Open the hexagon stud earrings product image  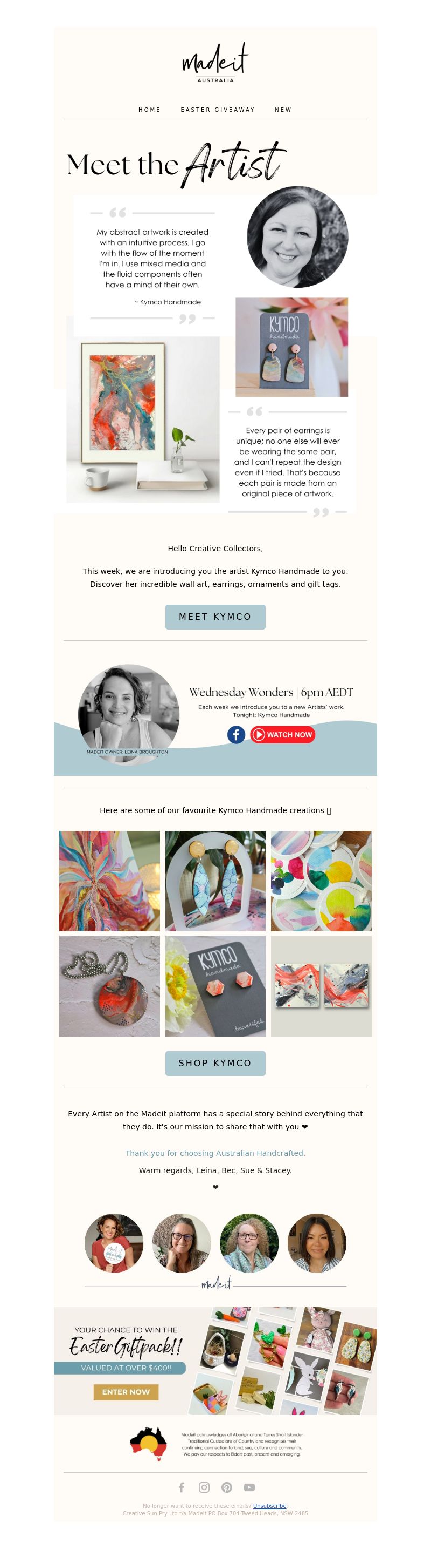tap(215, 986)
